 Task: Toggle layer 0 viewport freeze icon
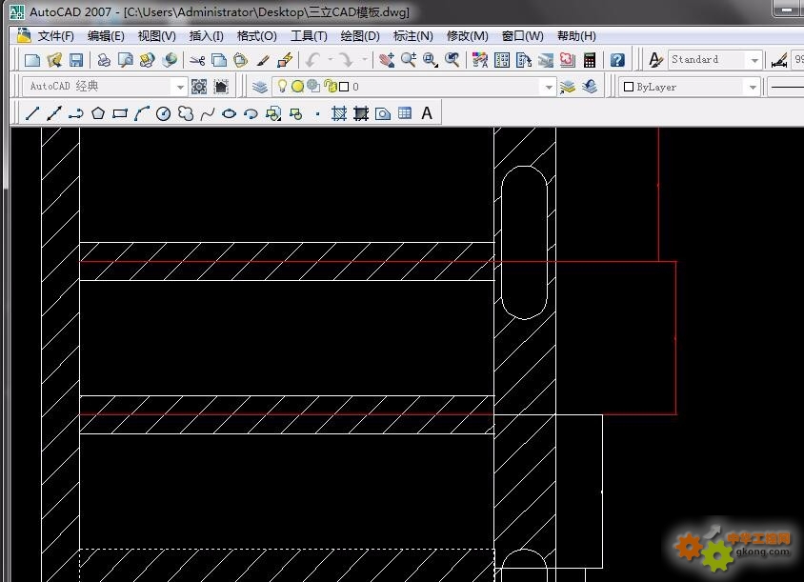click(x=313, y=86)
